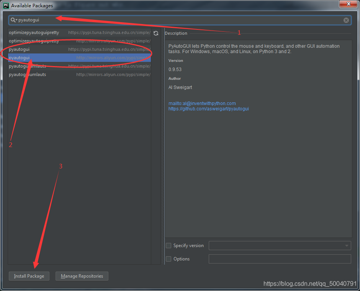The width and height of the screenshot is (360, 291).
Task: Select pyautoguiumlauts from tsinghua repository
Action: click(x=79, y=66)
